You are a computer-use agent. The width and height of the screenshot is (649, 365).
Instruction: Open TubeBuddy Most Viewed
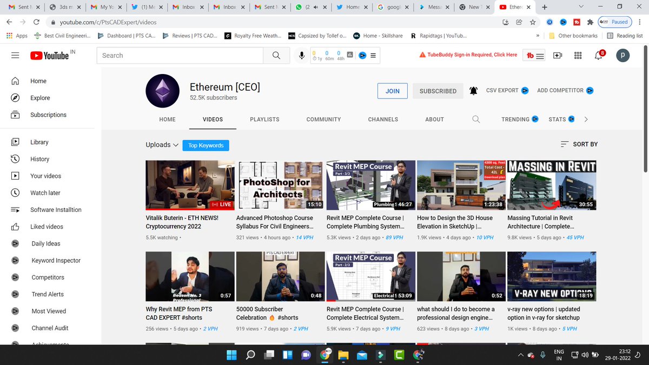(49, 311)
